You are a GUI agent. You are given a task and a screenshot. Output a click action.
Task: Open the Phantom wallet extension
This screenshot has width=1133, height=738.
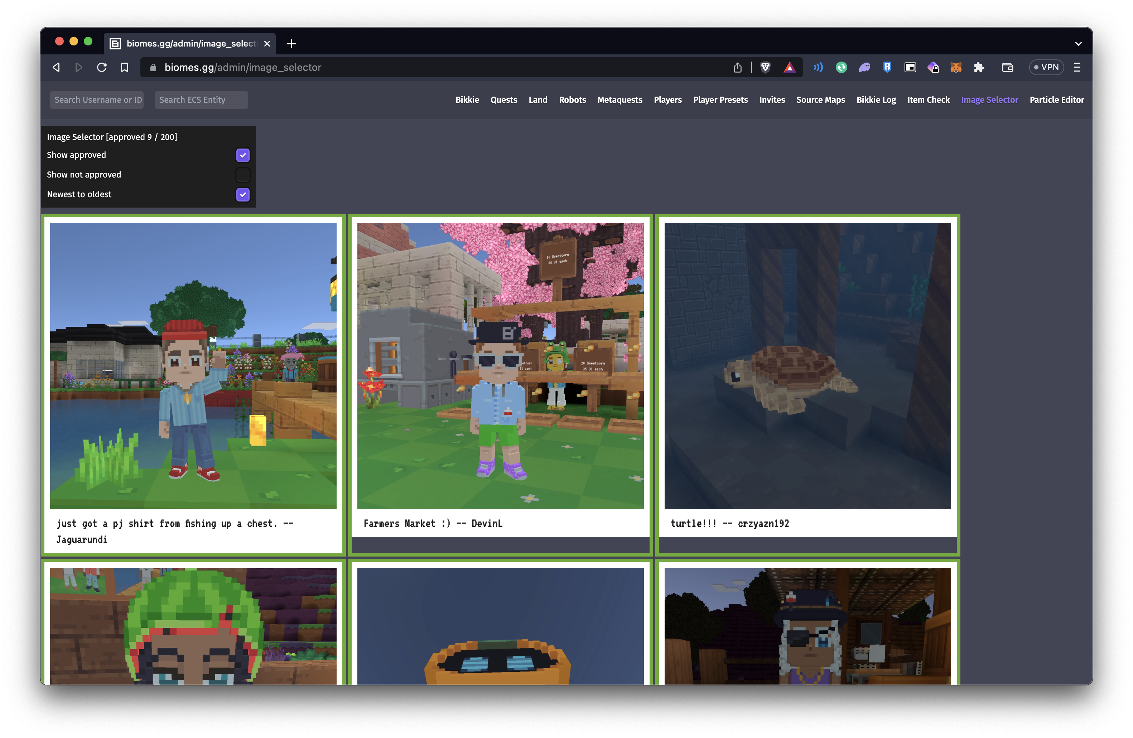pos(864,67)
